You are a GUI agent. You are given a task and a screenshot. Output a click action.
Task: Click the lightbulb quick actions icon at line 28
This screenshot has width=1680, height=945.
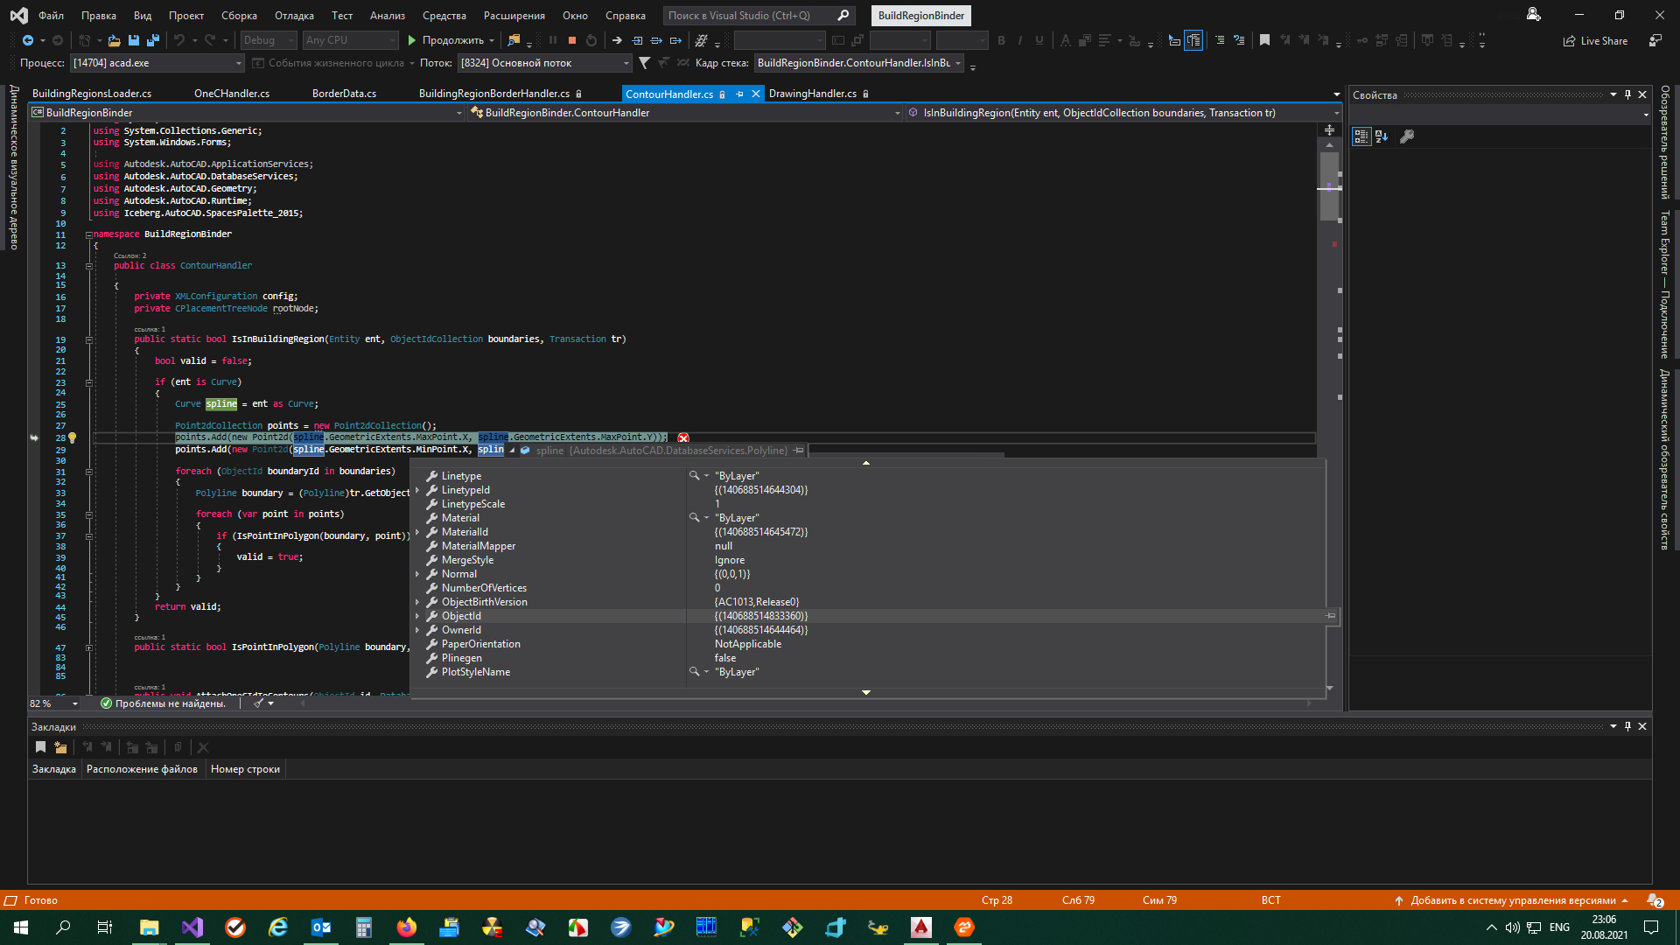pos(73,437)
